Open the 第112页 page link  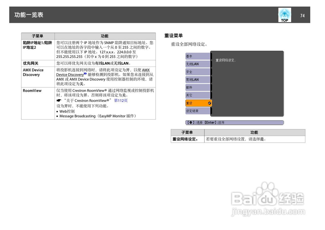pyautogui.click(x=121, y=100)
